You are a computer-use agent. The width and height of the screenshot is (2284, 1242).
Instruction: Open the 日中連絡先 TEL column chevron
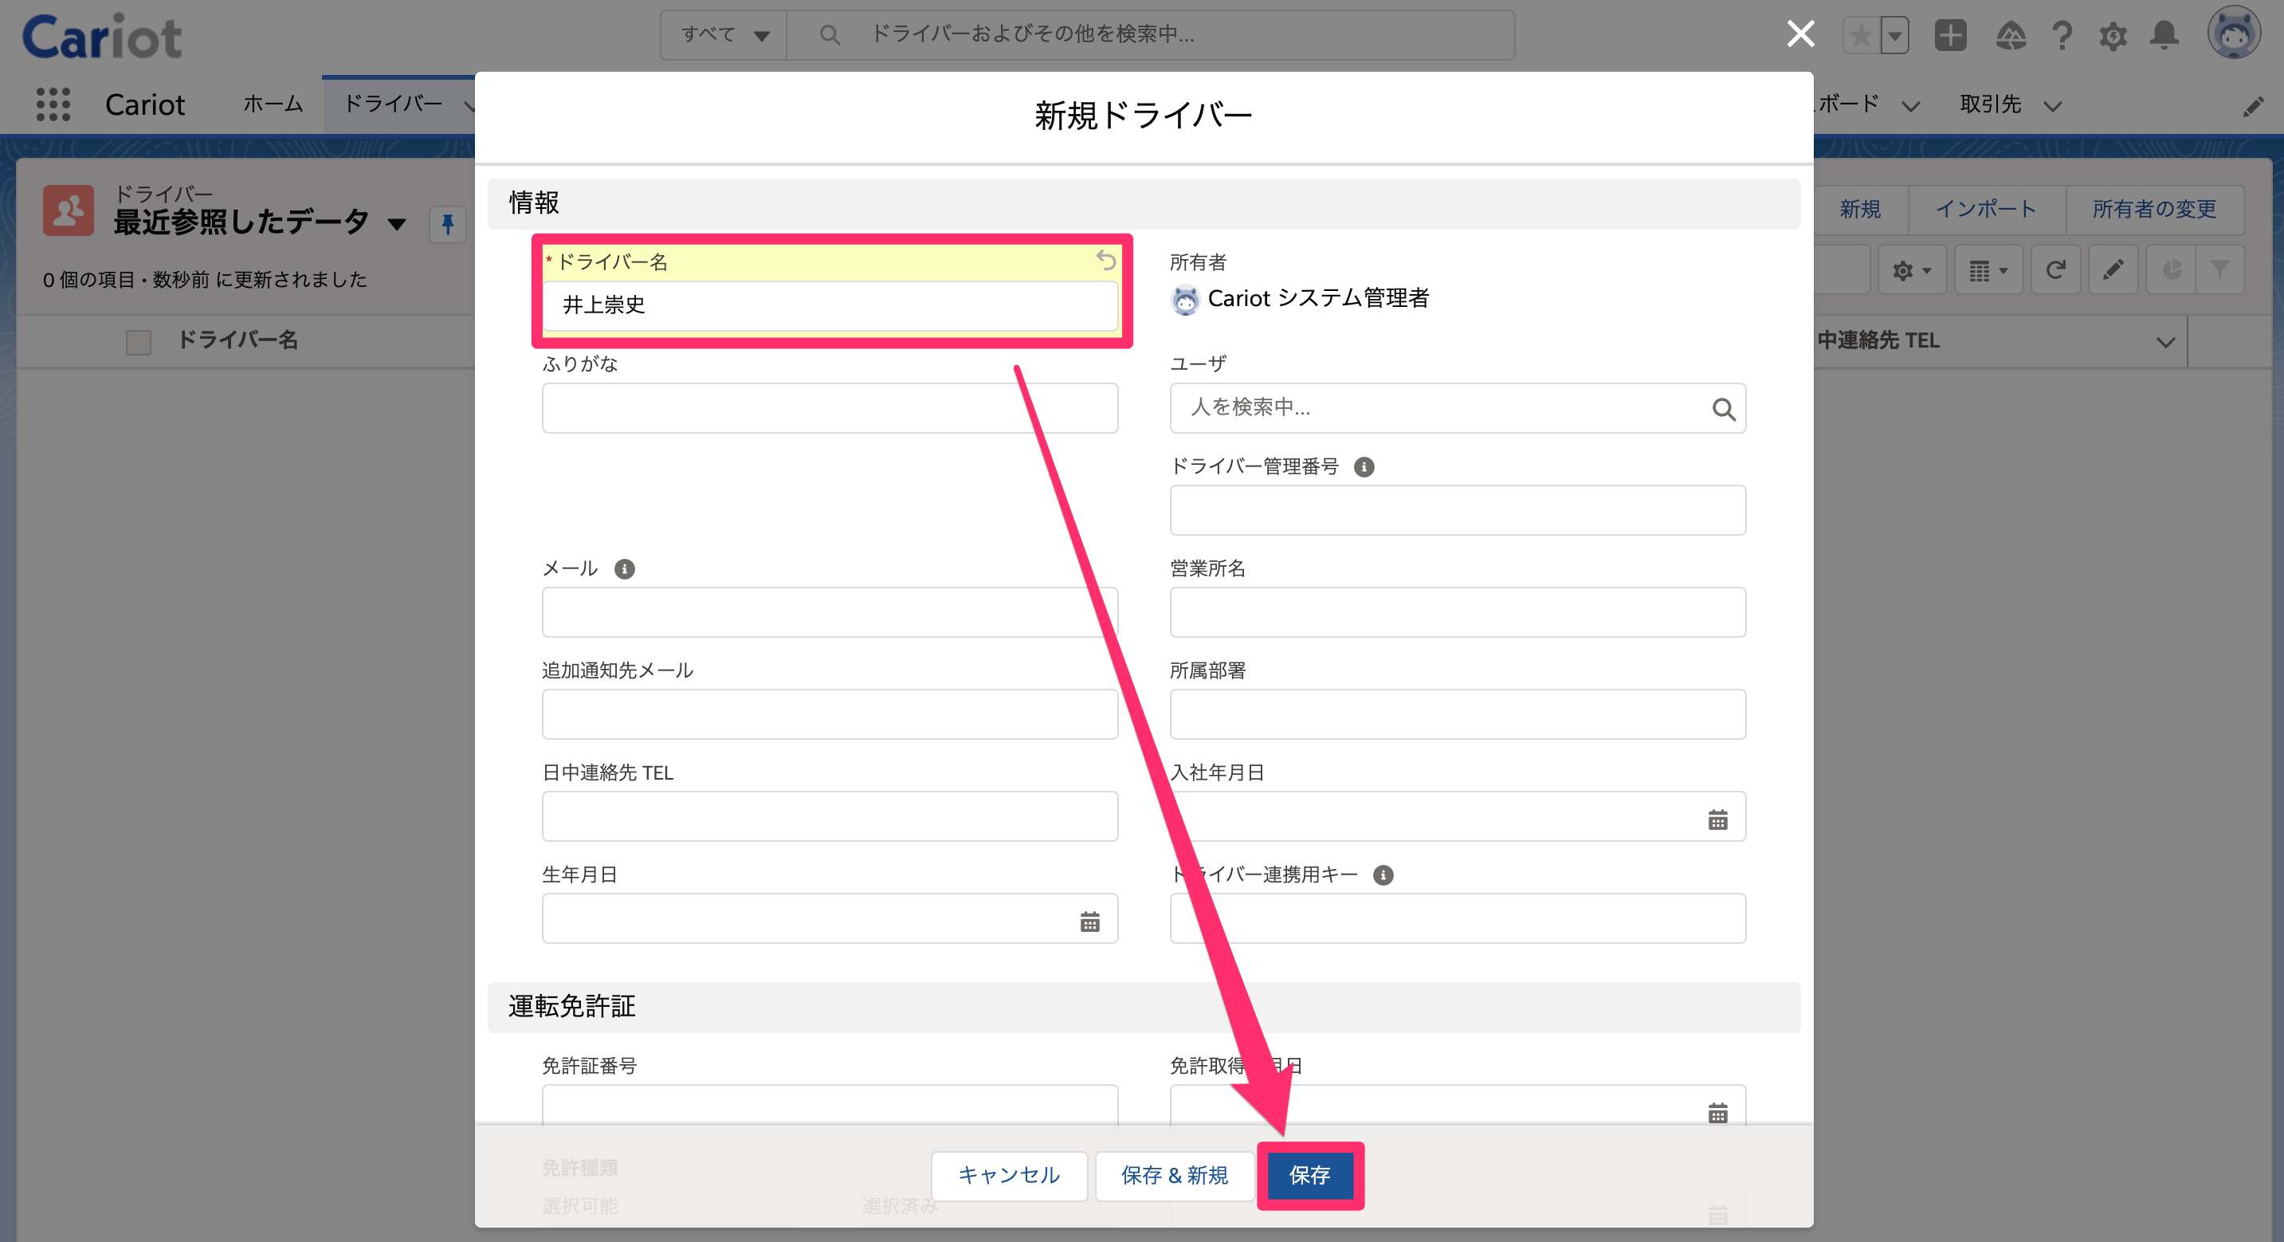click(x=2165, y=341)
